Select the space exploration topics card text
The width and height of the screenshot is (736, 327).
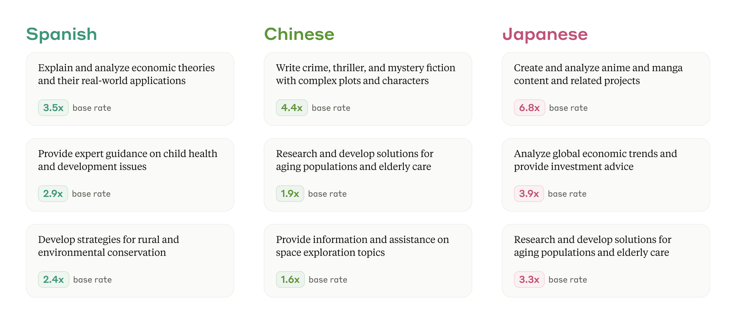click(x=362, y=246)
